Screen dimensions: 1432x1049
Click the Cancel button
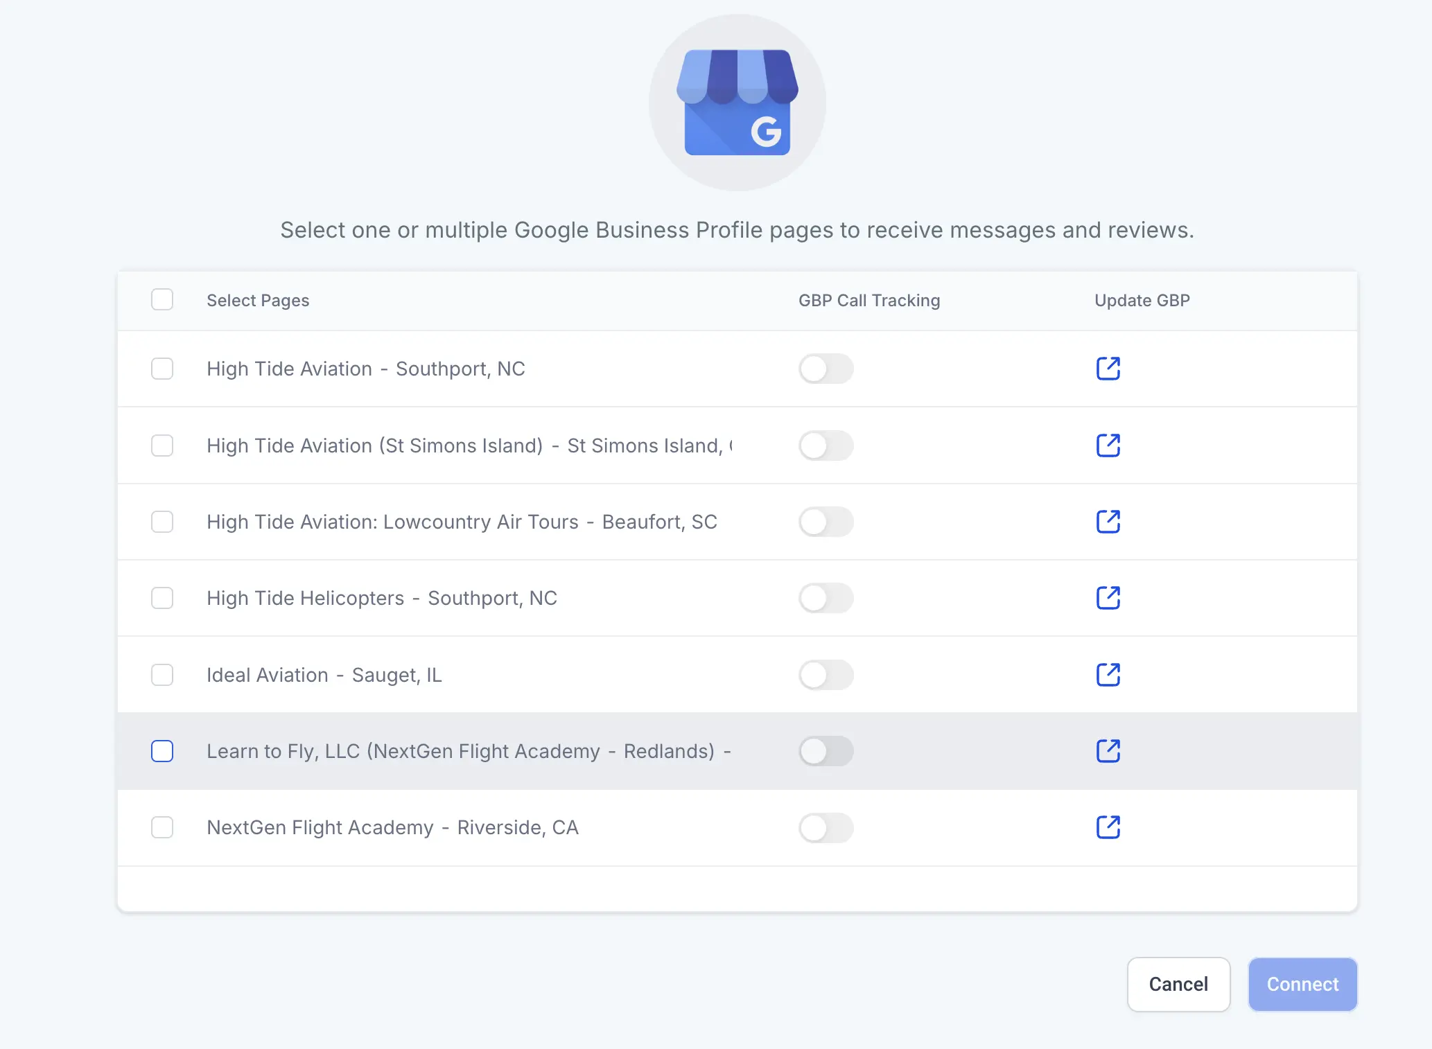tap(1178, 984)
